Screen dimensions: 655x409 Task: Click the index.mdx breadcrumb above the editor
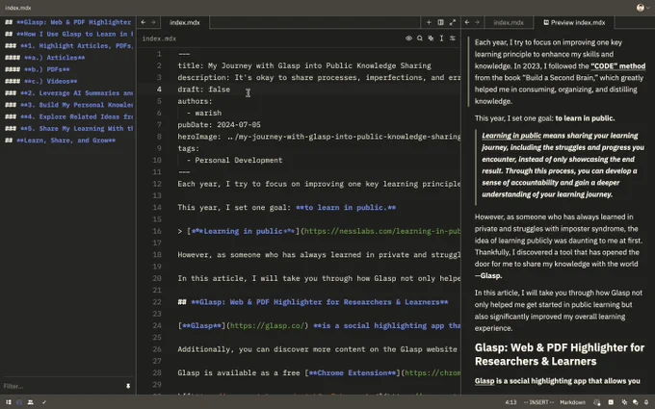159,38
